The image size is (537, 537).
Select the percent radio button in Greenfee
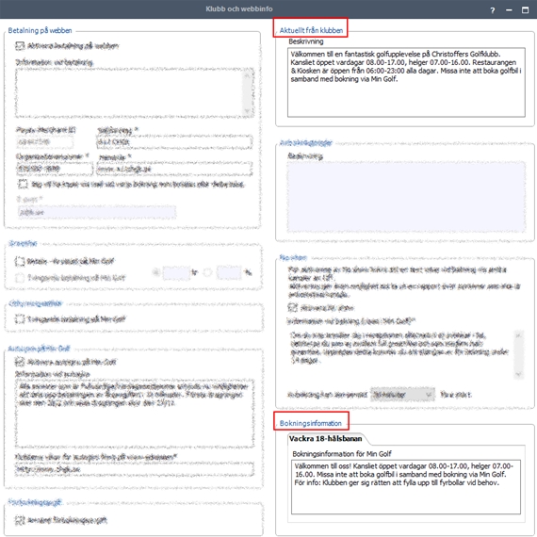pyautogui.click(x=207, y=272)
